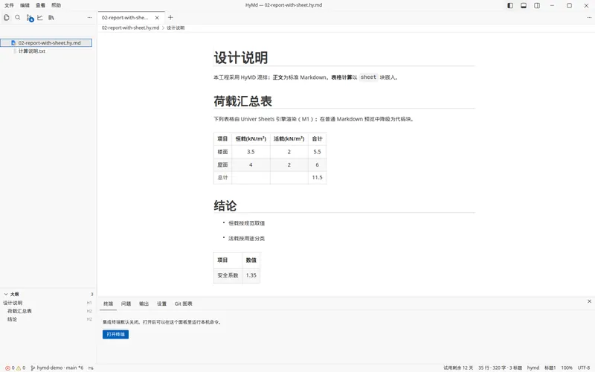The height and width of the screenshot is (372, 595).
Task: Open the line chart view icon
Action: pos(40,17)
